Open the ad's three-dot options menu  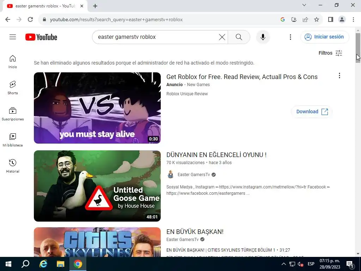(339, 76)
